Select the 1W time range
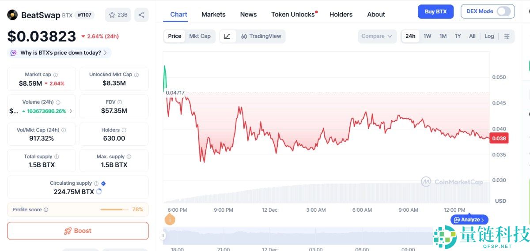 click(x=427, y=36)
